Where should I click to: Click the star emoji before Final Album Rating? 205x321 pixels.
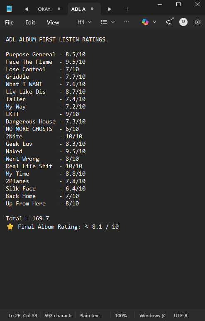(x=10, y=227)
